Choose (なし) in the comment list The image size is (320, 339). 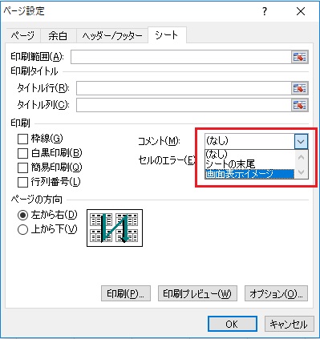point(249,154)
